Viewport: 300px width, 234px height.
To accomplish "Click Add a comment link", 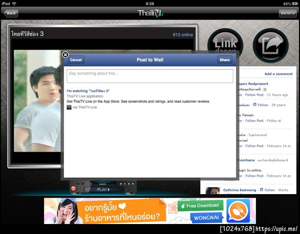I will click(x=278, y=74).
